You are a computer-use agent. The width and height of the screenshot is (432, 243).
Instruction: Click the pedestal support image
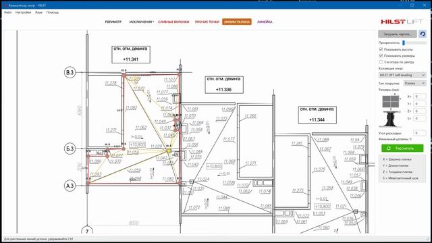tap(391, 119)
